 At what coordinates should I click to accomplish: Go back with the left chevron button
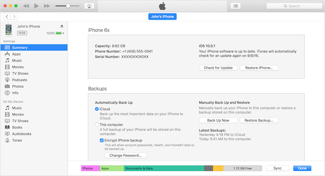(x=7, y=17)
